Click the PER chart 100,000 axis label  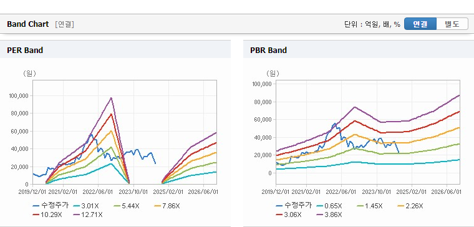click(x=19, y=96)
